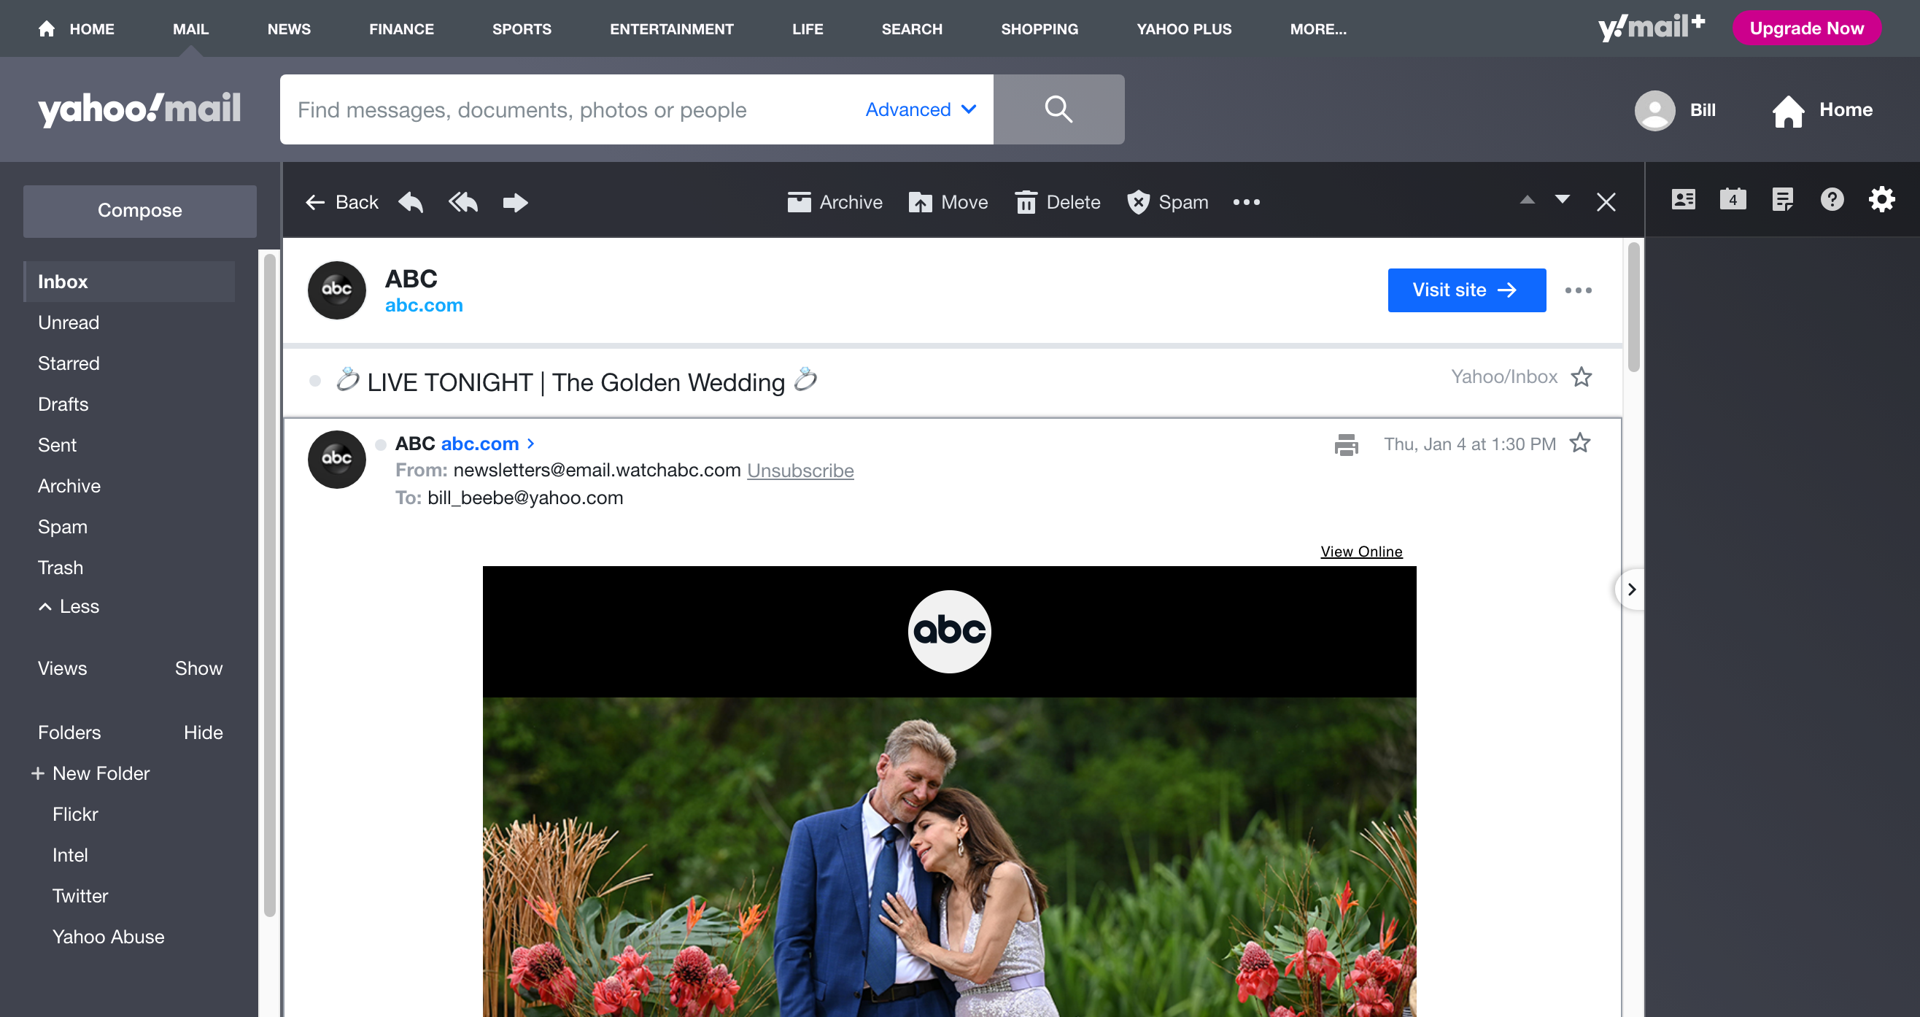Click the email body scrollbar
Viewport: 1920px width, 1017px height.
click(1633, 307)
